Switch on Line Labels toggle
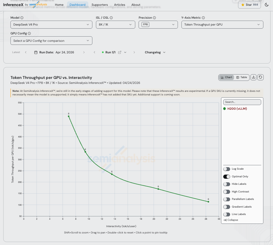The image size is (273, 245). pyautogui.click(x=227, y=214)
